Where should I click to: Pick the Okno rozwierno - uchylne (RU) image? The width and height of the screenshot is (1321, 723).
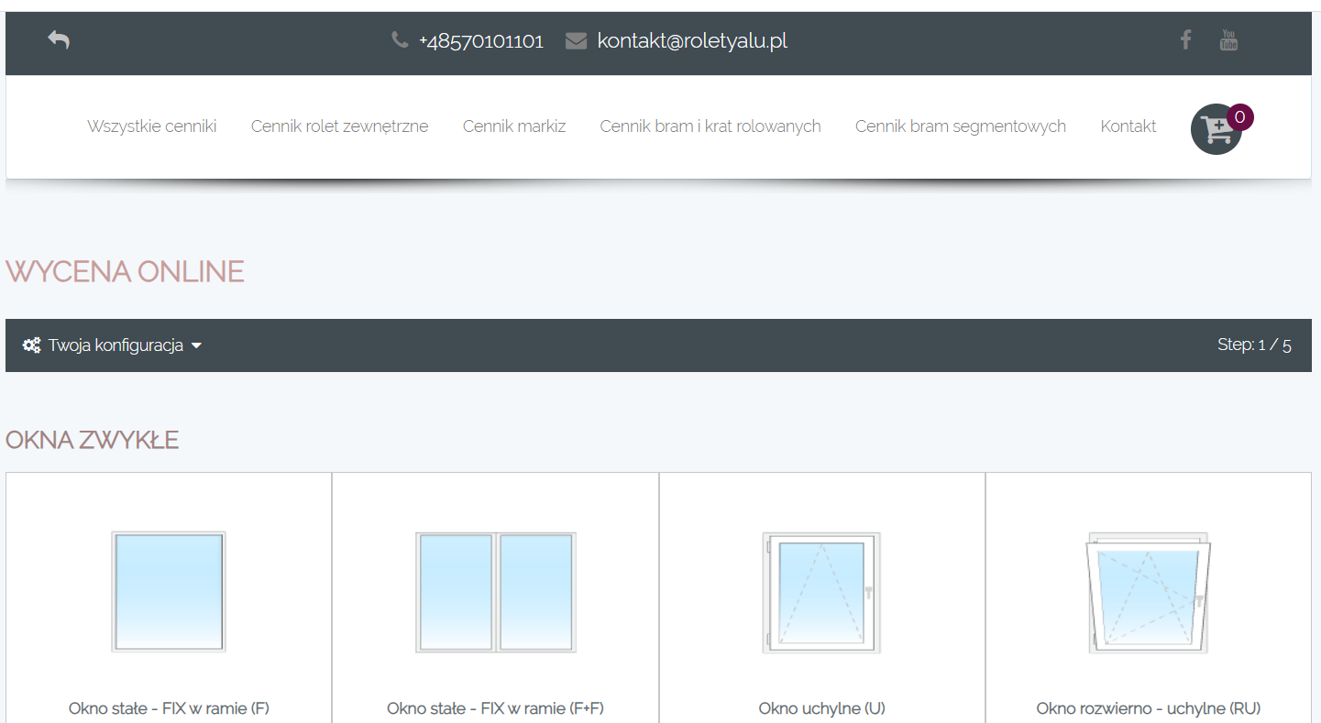1148,593
